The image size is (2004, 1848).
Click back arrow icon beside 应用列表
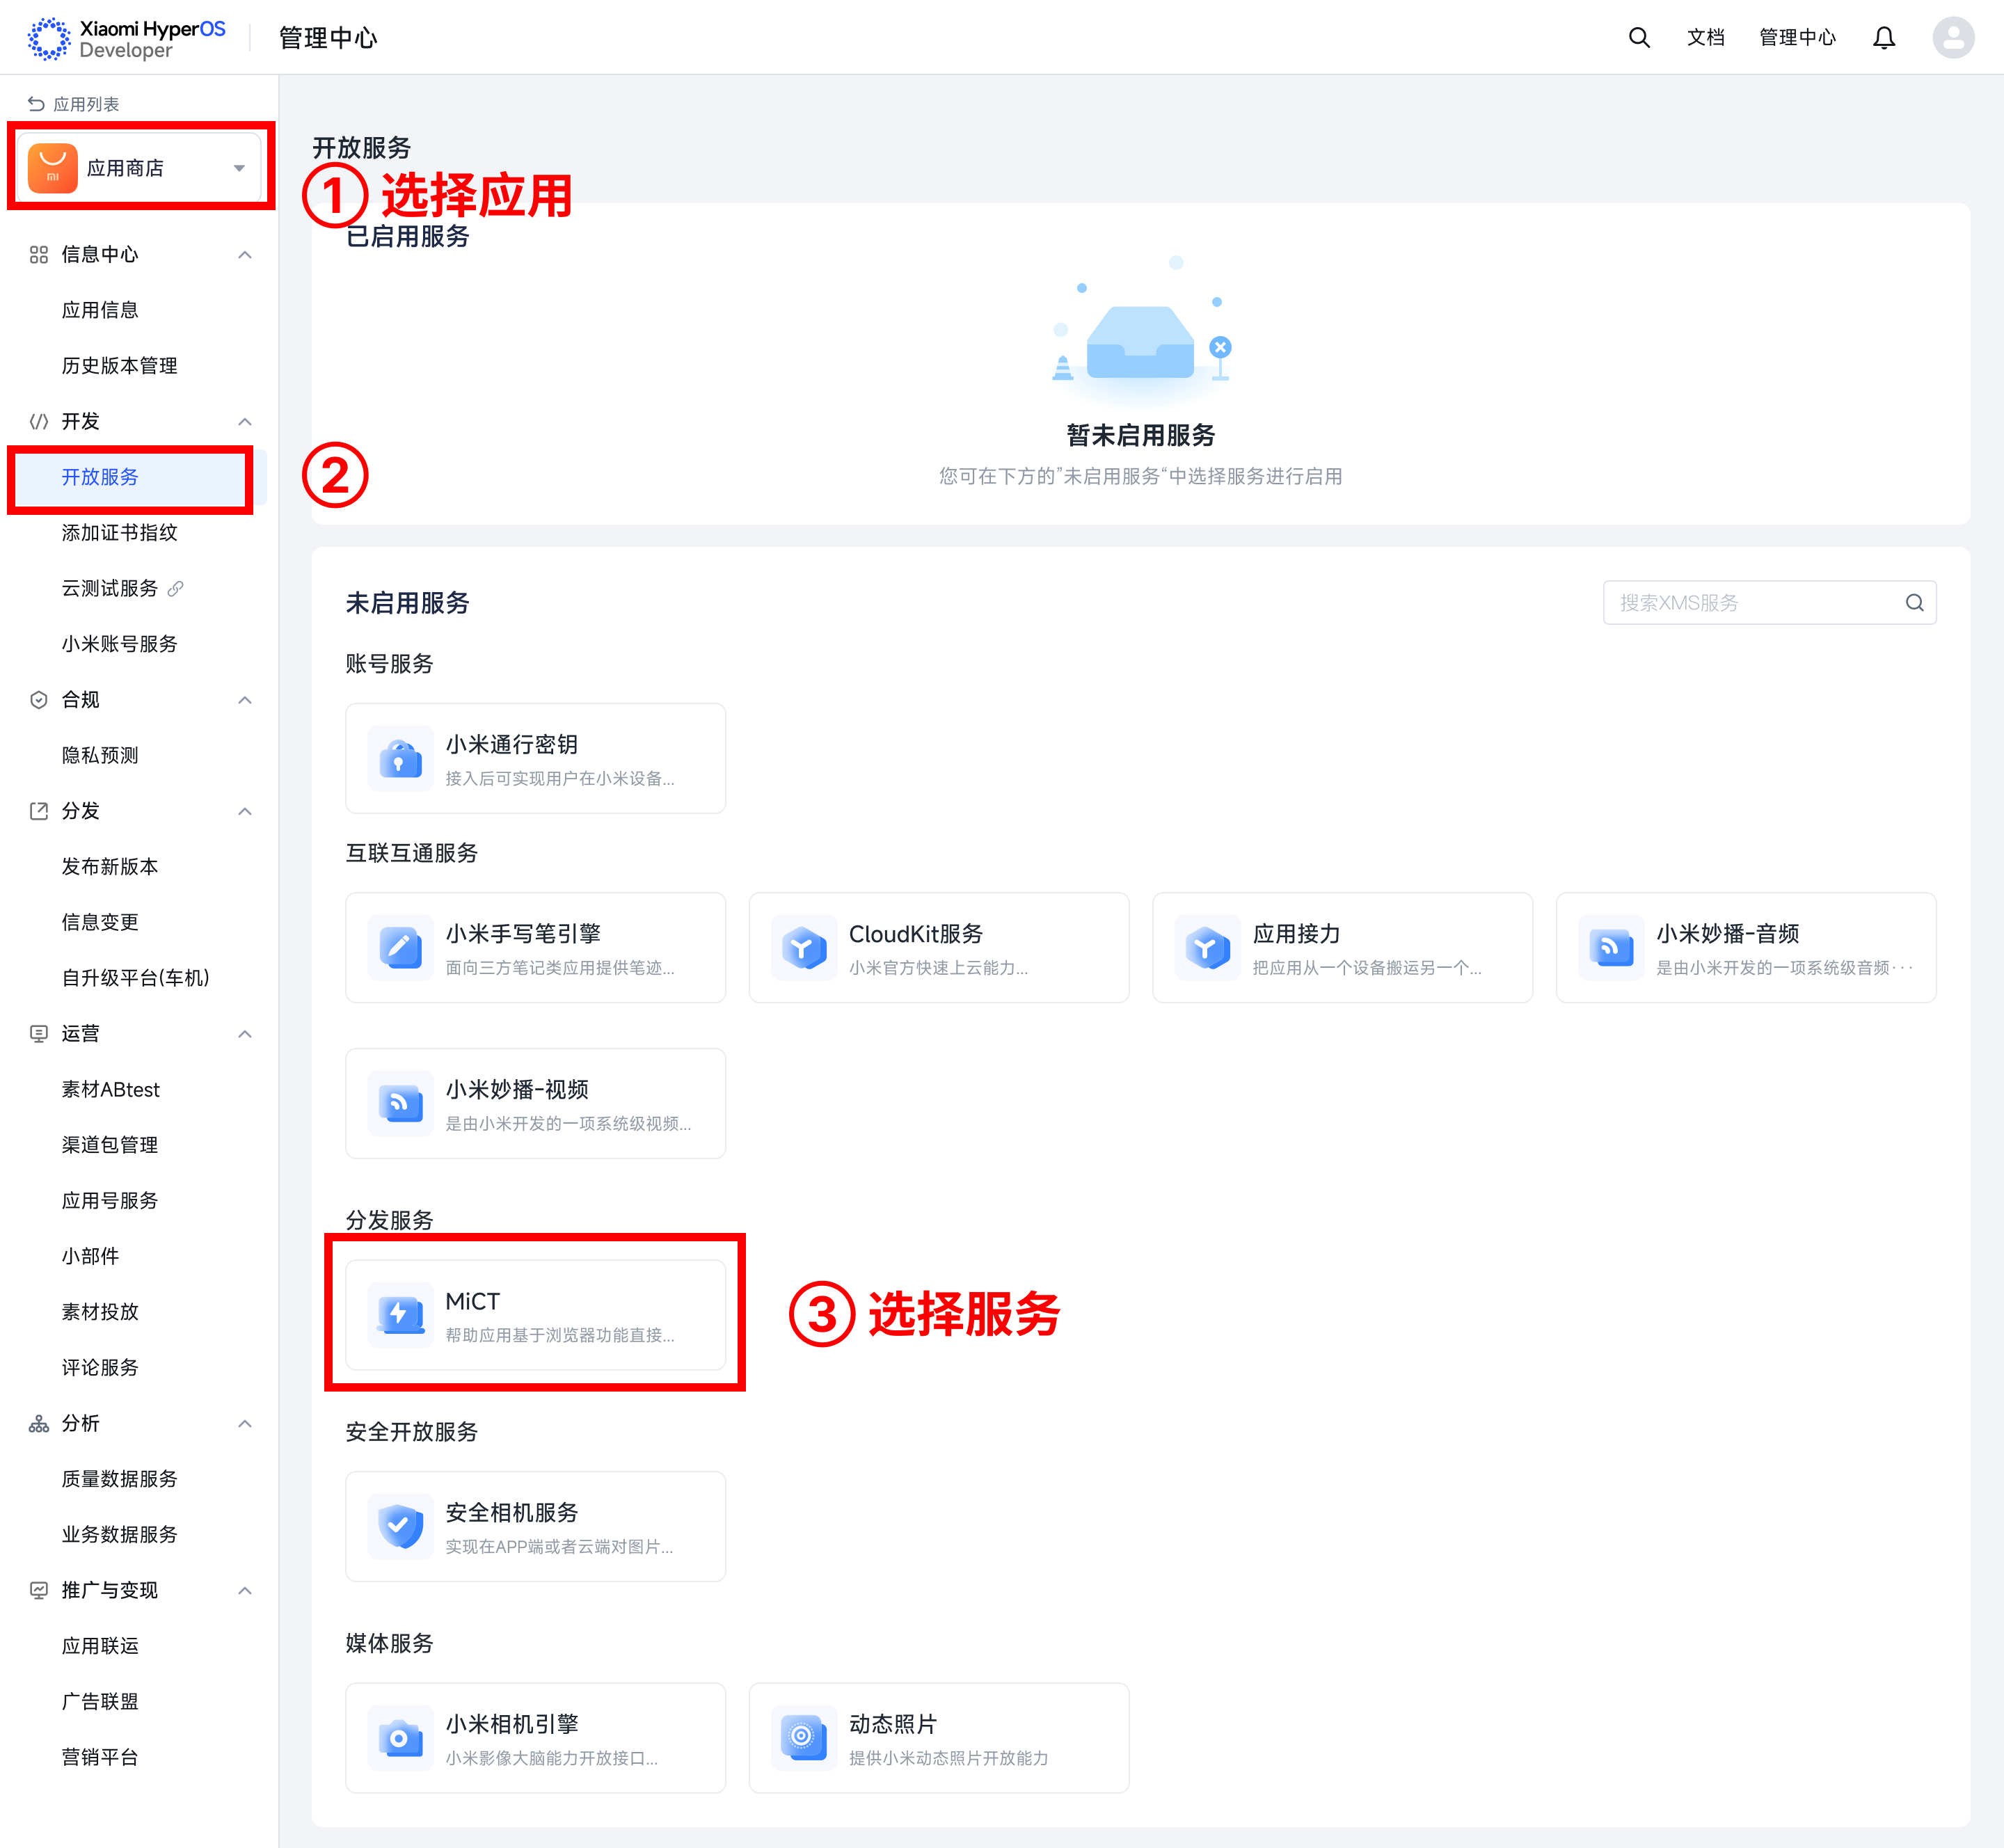[36, 104]
